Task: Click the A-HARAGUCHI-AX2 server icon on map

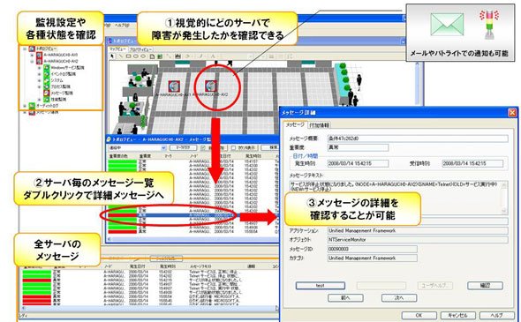Action: (210, 86)
